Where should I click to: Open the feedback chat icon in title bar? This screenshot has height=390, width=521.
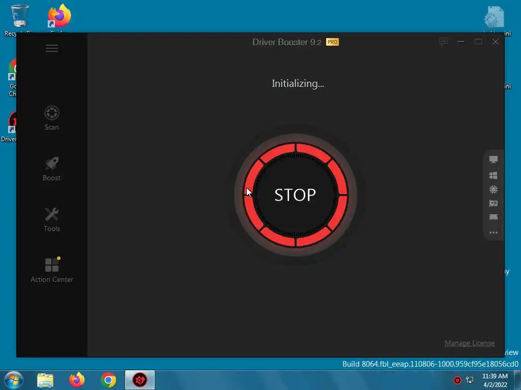point(444,42)
